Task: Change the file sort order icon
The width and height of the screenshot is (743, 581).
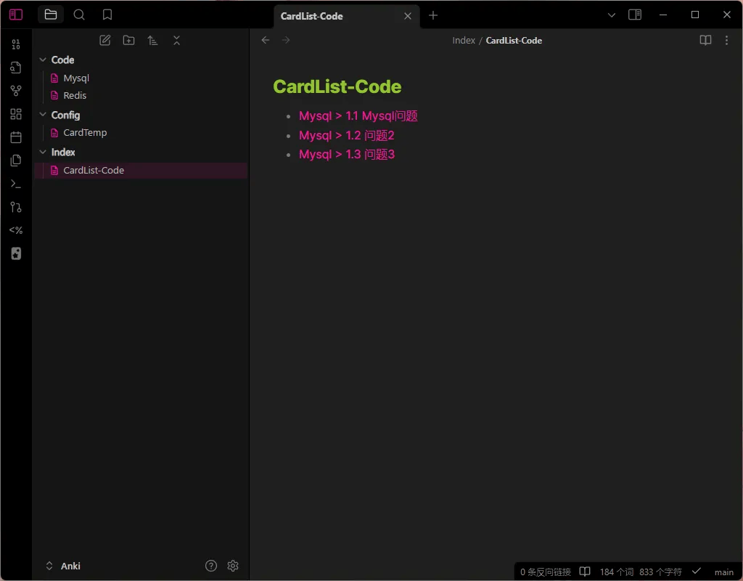Action: coord(152,41)
